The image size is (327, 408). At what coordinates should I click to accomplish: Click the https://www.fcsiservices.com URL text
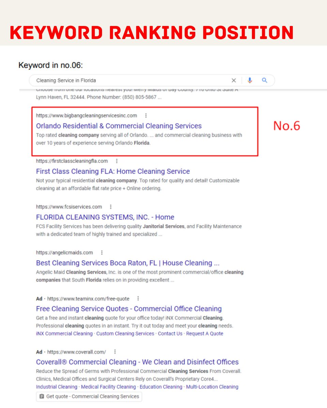[x=69, y=207]
